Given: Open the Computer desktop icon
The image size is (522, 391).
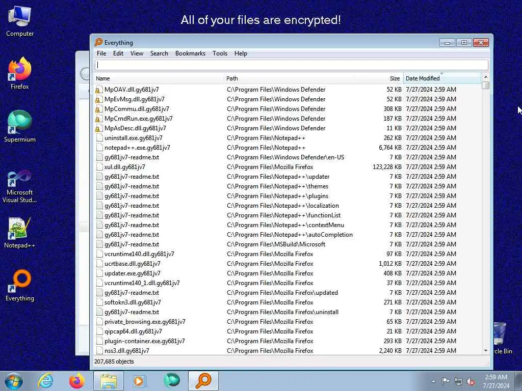Looking at the screenshot, I should coord(20,21).
